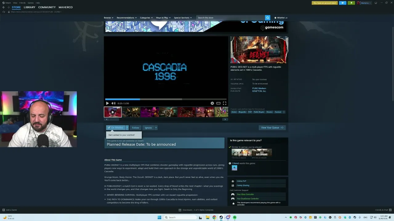The height and width of the screenshot is (221, 394).
Task: Mute the trailer volume
Action: click(x=113, y=103)
